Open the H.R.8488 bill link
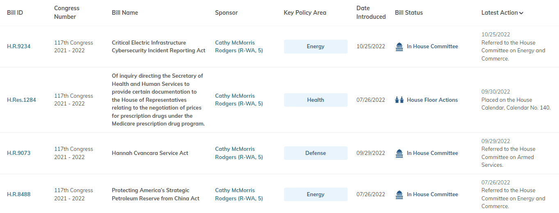The width and height of the screenshot is (559, 213). click(x=18, y=195)
